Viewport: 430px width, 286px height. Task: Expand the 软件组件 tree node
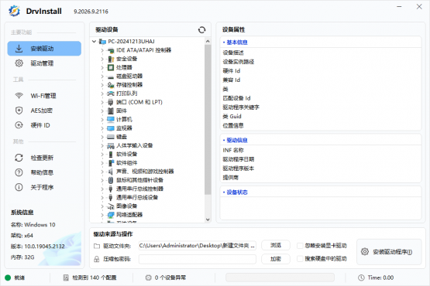(102, 163)
